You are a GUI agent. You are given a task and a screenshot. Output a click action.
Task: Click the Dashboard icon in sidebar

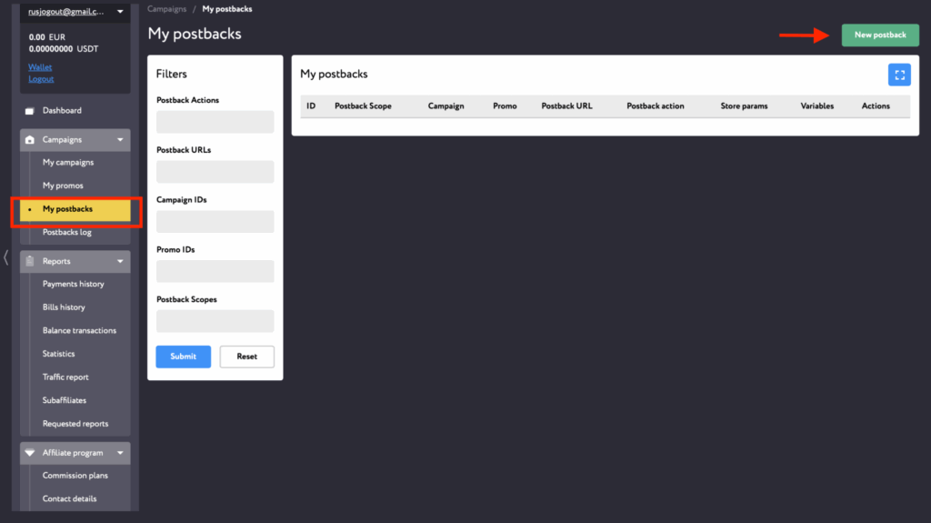(x=29, y=111)
